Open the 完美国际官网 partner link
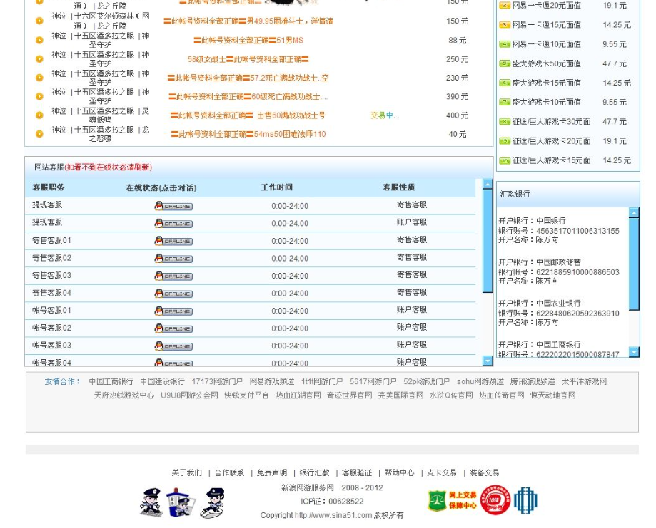656x528 pixels. coord(400,395)
